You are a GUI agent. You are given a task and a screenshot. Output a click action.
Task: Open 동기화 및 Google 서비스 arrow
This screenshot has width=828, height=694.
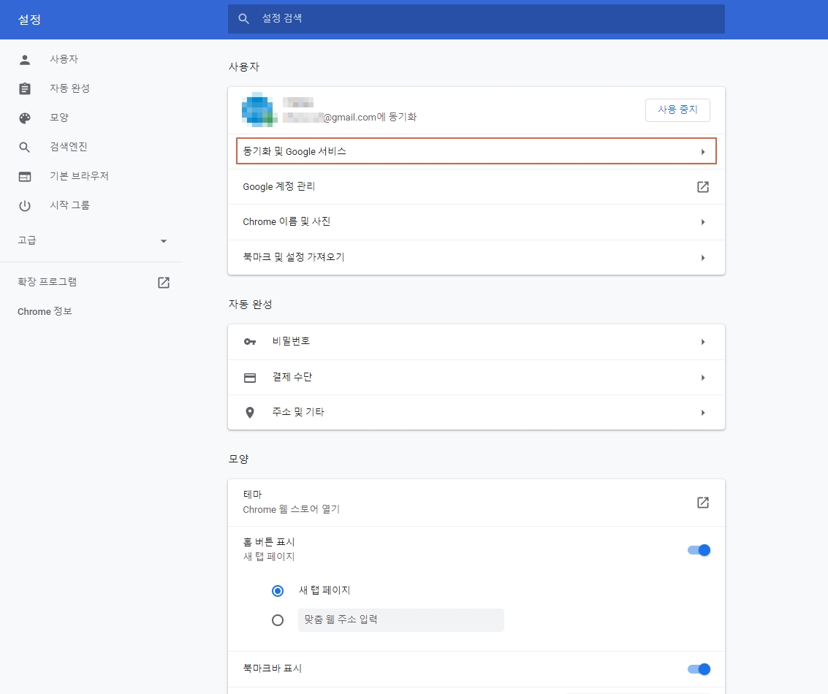coord(703,152)
